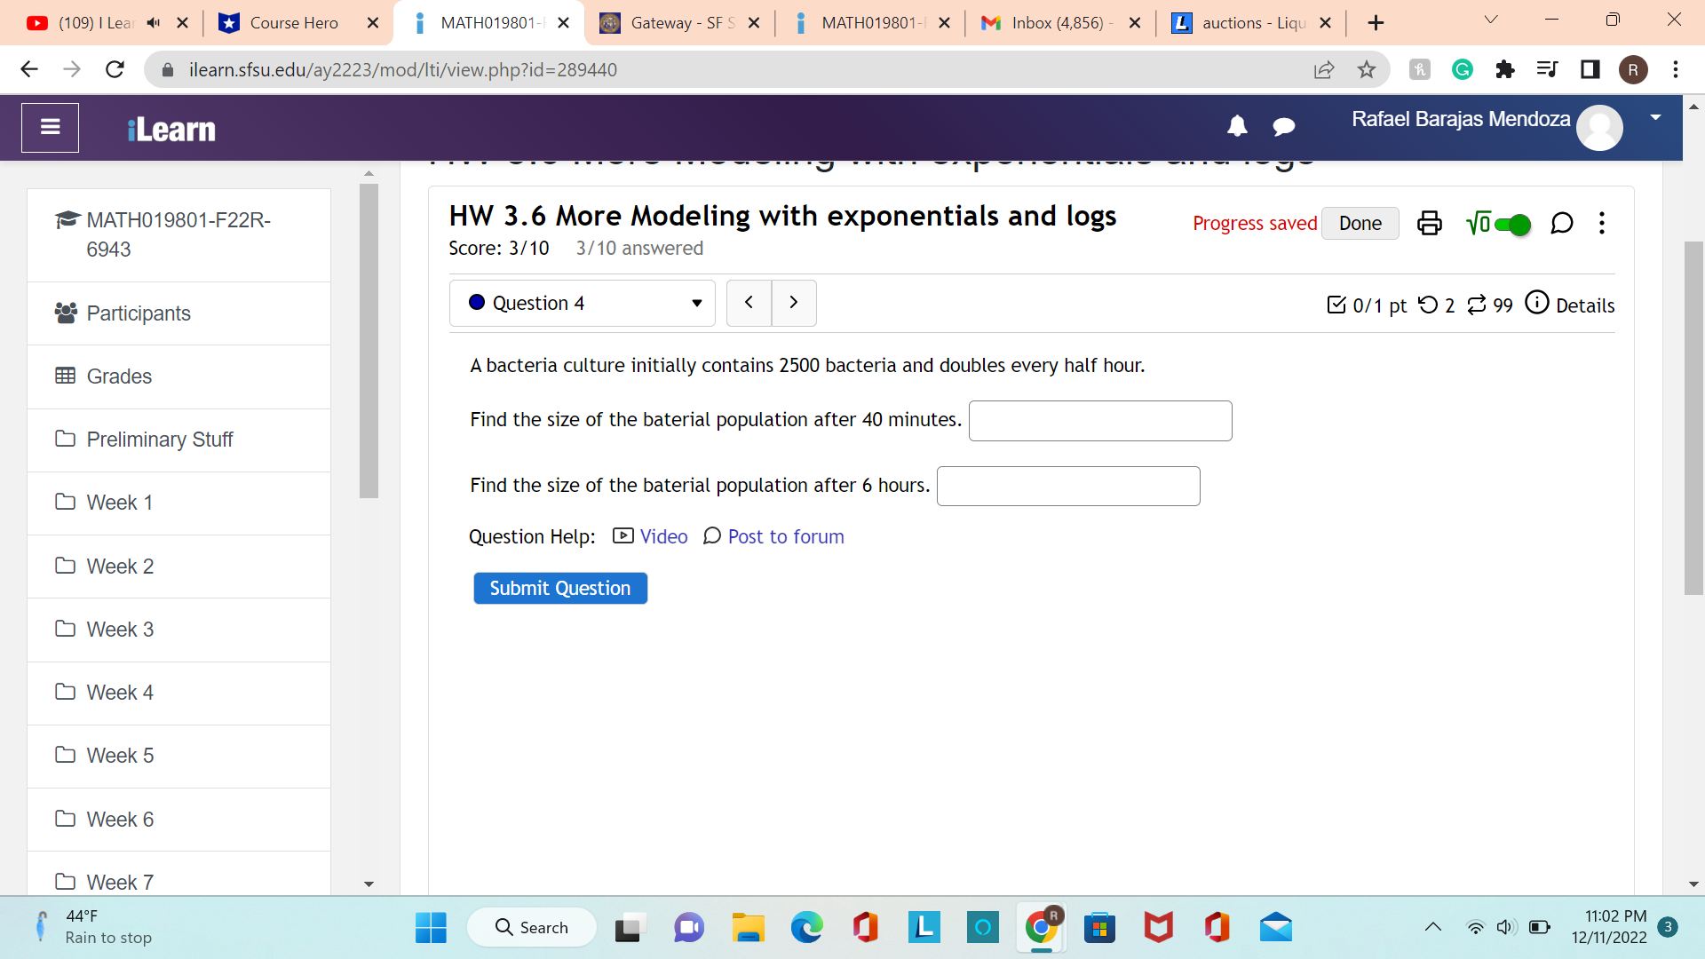1705x959 pixels.
Task: Expand the user profile dropdown arrow
Action: pos(1655,117)
